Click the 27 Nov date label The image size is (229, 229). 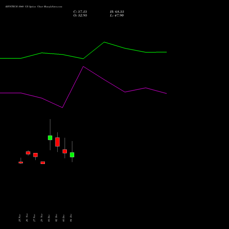point(34,218)
